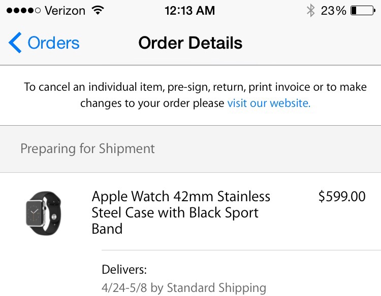Viewport: 381px width, 296px height.
Task: Tap the word Band in product title
Action: tap(107, 229)
